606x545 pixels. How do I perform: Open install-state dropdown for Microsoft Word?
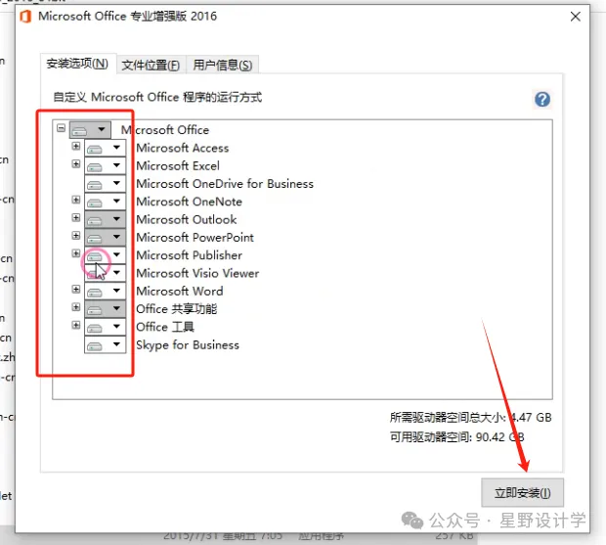pos(106,291)
